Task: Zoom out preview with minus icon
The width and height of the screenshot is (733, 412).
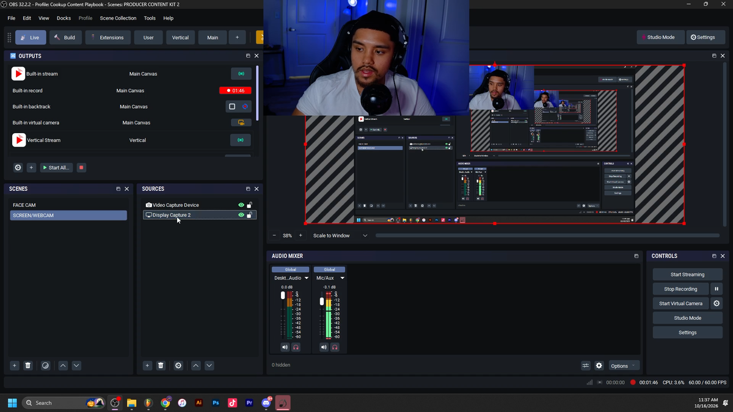Action: [274, 236]
